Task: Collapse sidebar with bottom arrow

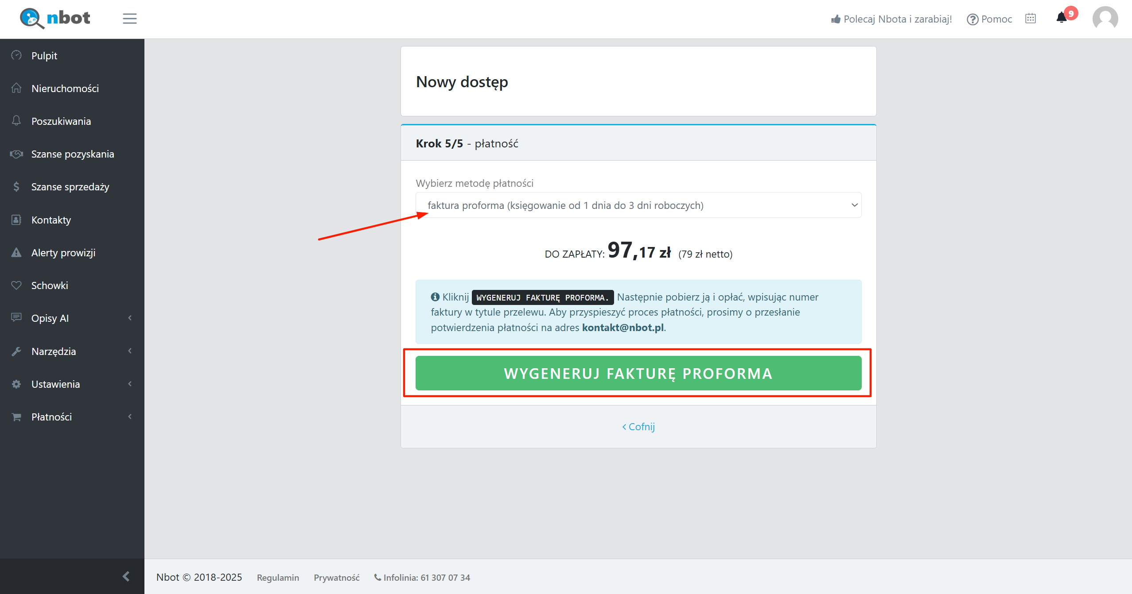Action: pyautogui.click(x=126, y=576)
